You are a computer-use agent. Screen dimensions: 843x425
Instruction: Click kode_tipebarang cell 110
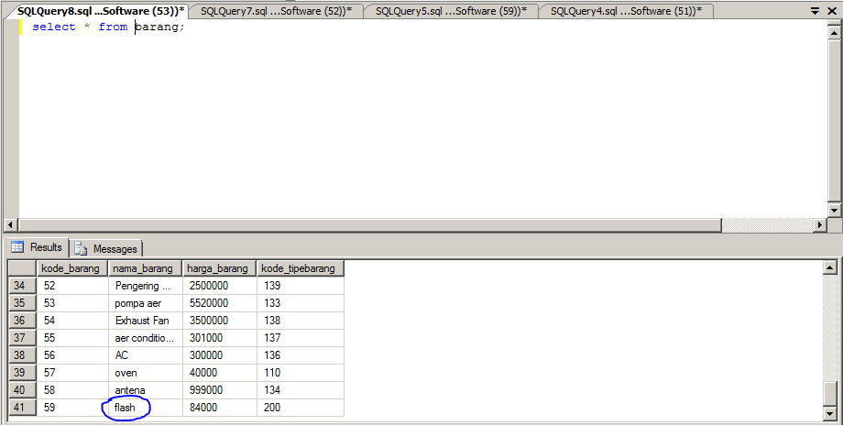[300, 373]
